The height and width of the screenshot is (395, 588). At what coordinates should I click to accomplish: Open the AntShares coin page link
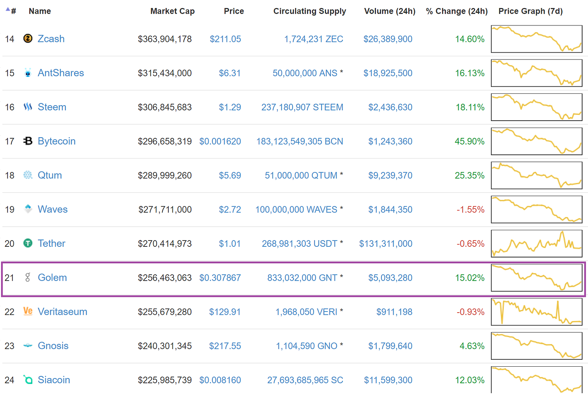pyautogui.click(x=61, y=73)
